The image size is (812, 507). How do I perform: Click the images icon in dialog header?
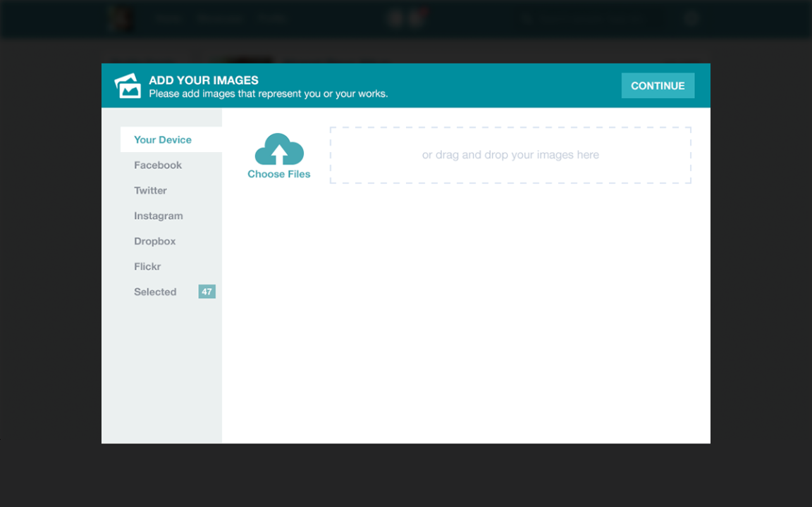pyautogui.click(x=128, y=86)
